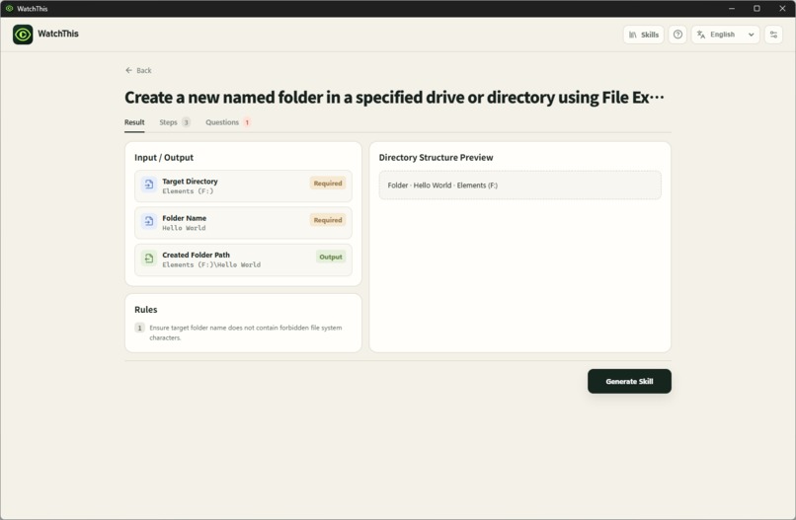Click the rule about forbidden file system characters
This screenshot has width=796, height=520.
[x=246, y=333]
